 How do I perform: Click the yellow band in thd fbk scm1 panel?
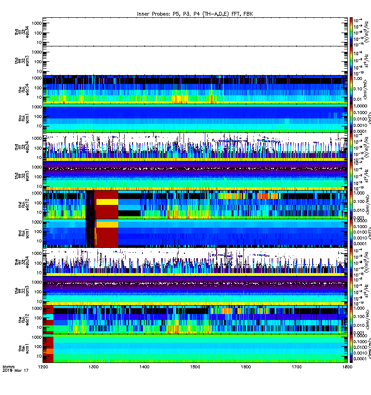click(x=107, y=225)
